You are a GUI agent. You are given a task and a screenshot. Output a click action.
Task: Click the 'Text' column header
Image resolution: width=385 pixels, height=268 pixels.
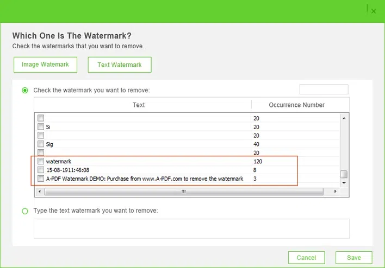139,105
